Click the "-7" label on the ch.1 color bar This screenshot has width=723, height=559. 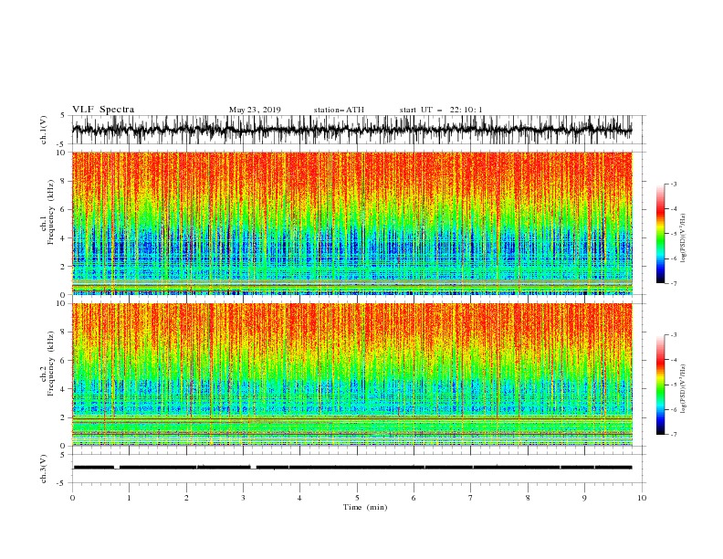tap(674, 283)
